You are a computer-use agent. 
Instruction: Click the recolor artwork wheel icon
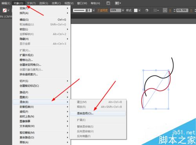coord(147,10)
